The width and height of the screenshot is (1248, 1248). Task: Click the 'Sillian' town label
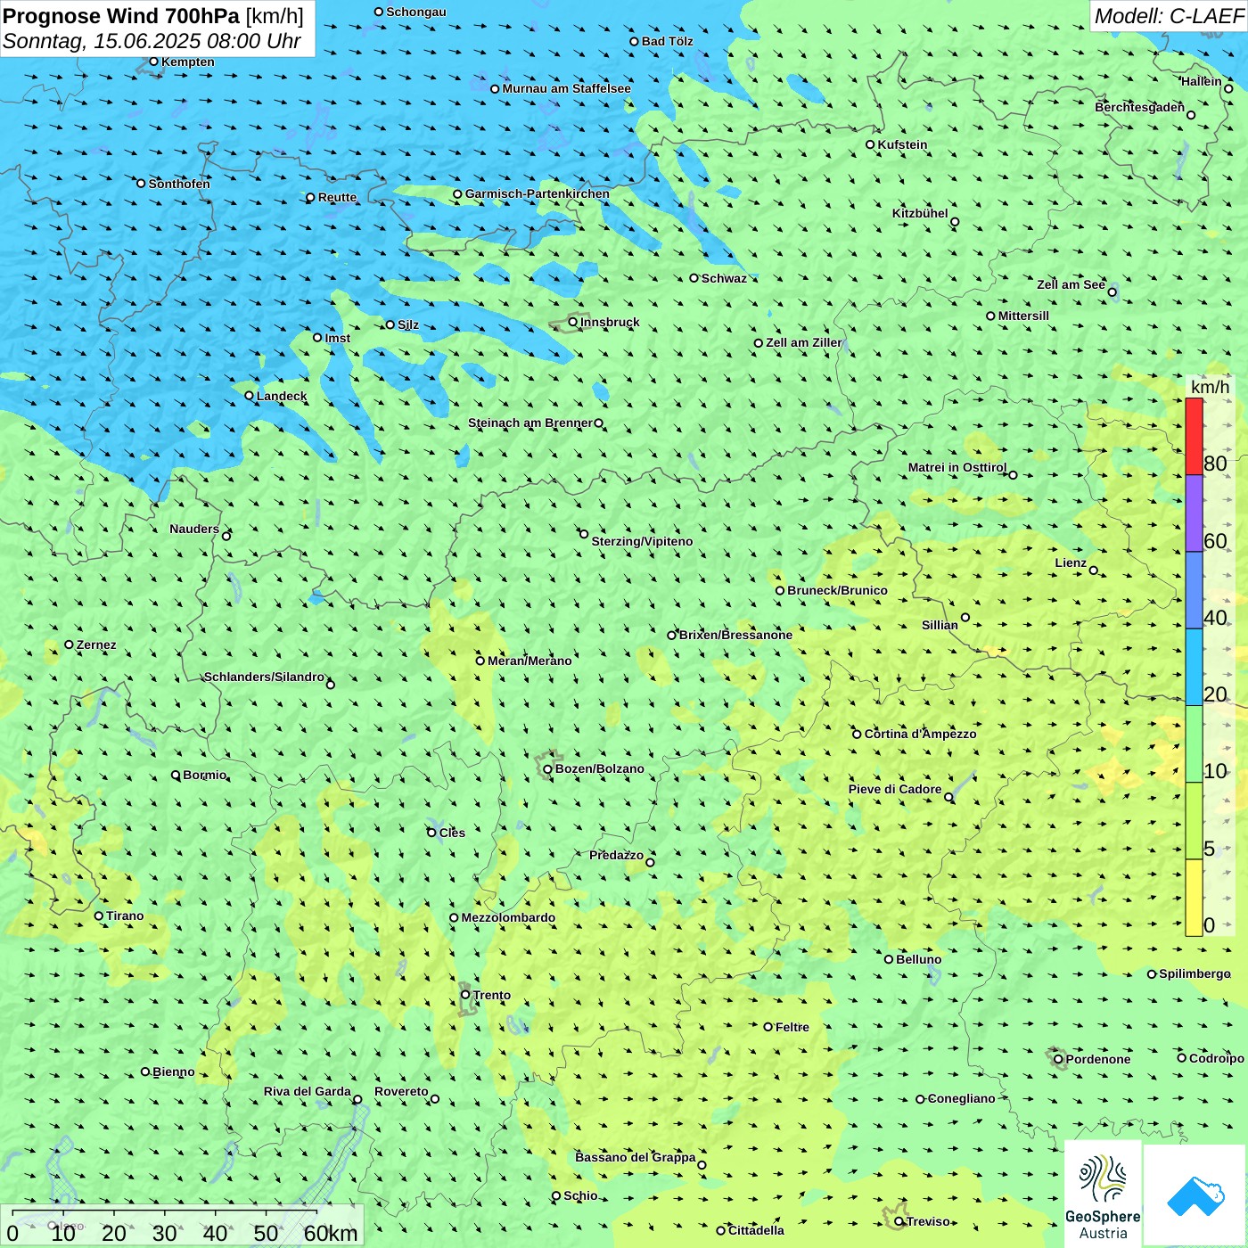pos(940,625)
